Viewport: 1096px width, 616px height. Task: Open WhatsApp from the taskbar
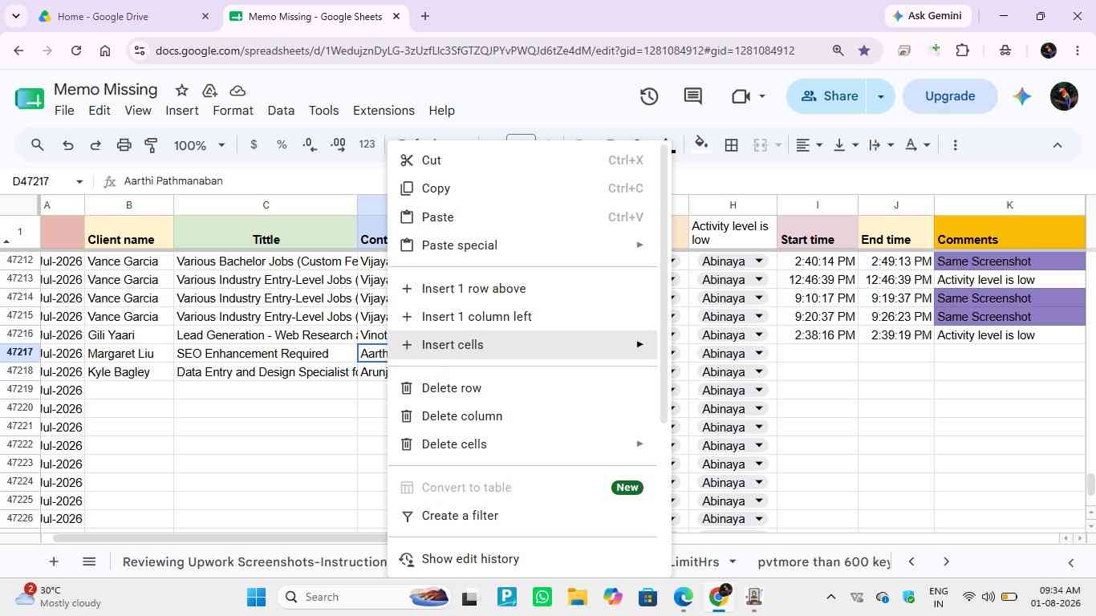pyautogui.click(x=542, y=597)
